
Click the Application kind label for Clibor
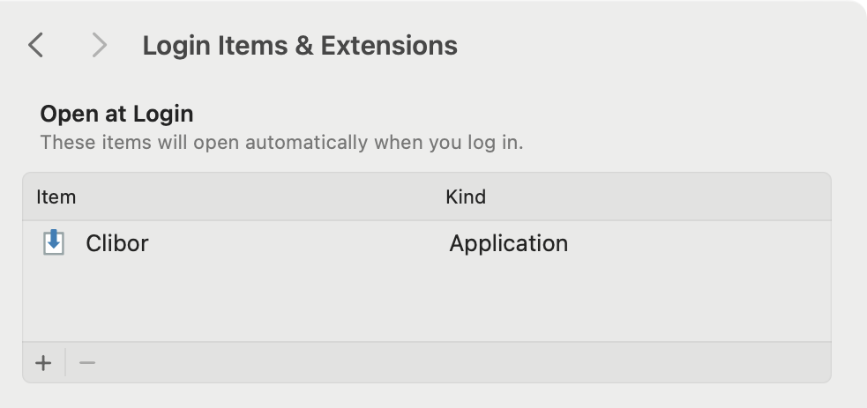(x=508, y=243)
